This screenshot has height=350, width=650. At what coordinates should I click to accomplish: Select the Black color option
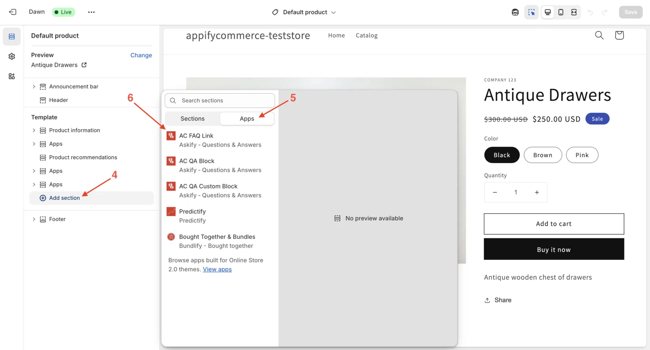click(x=502, y=155)
